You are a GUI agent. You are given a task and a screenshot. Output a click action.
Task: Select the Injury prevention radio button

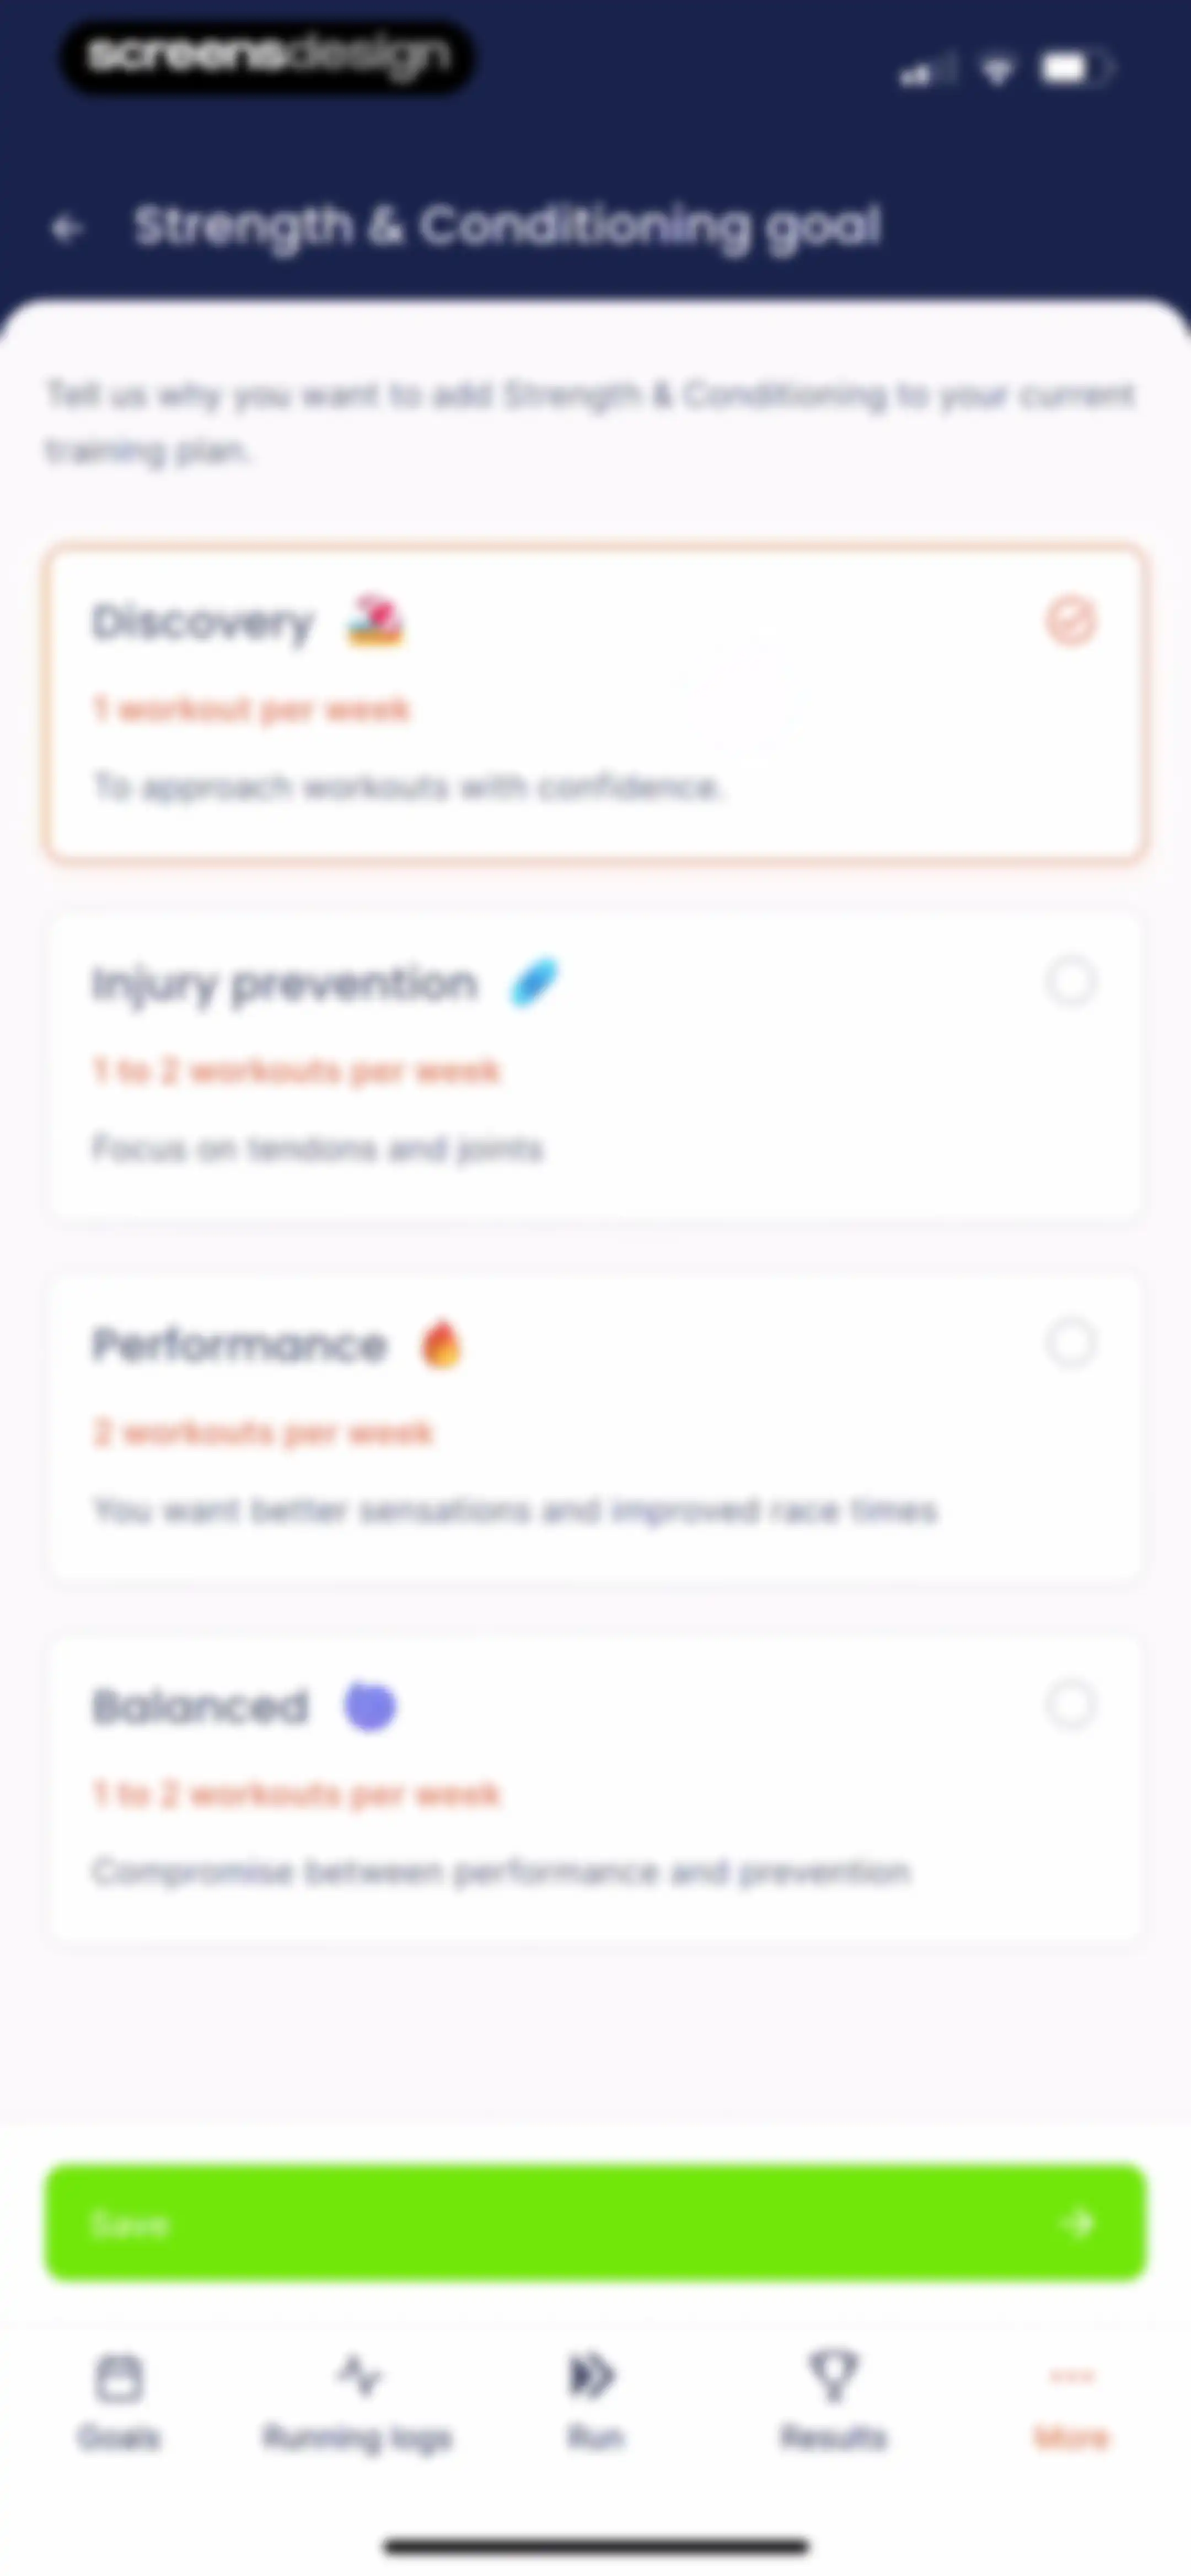pos(1071,982)
